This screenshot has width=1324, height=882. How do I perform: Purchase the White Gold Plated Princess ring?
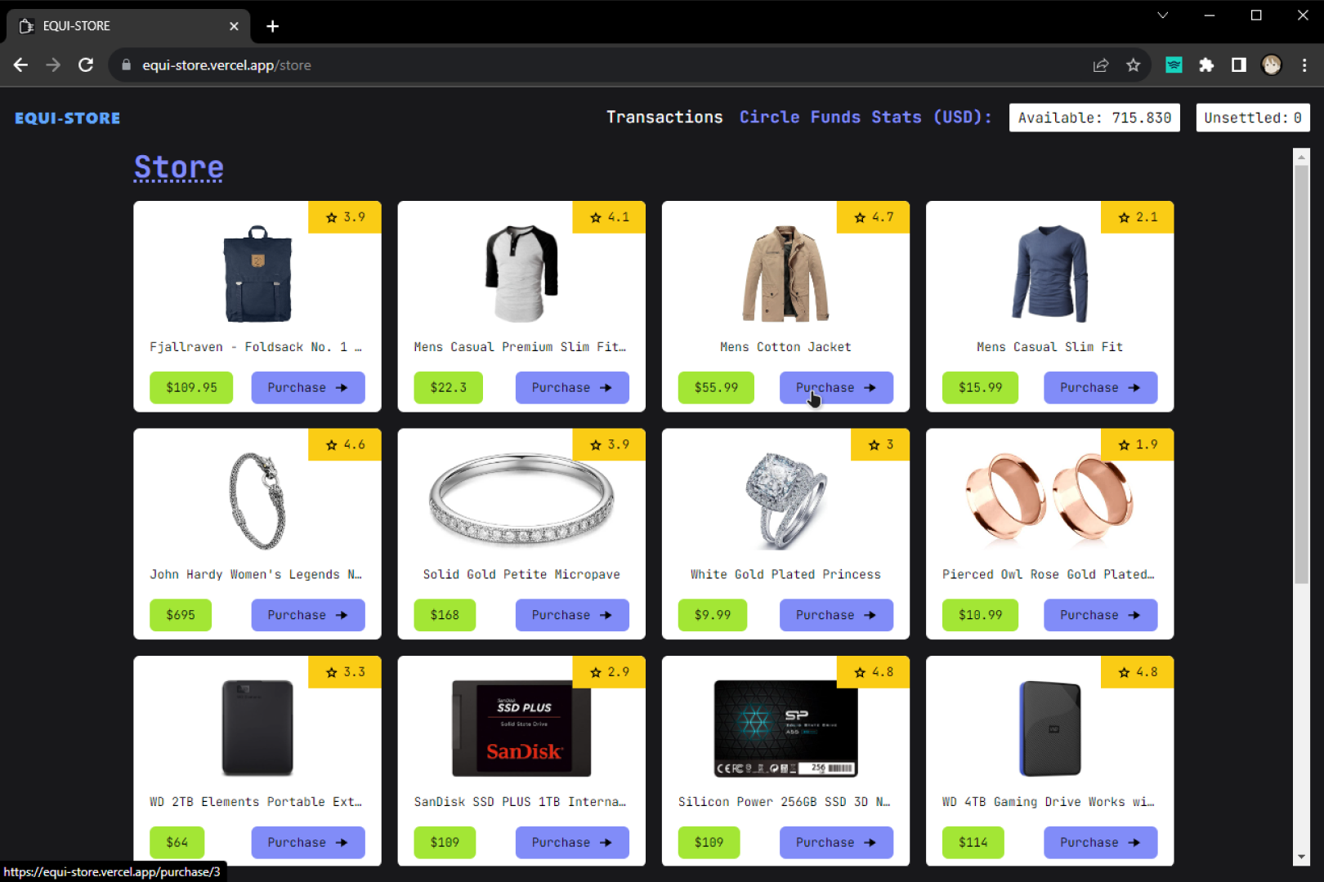click(x=836, y=615)
